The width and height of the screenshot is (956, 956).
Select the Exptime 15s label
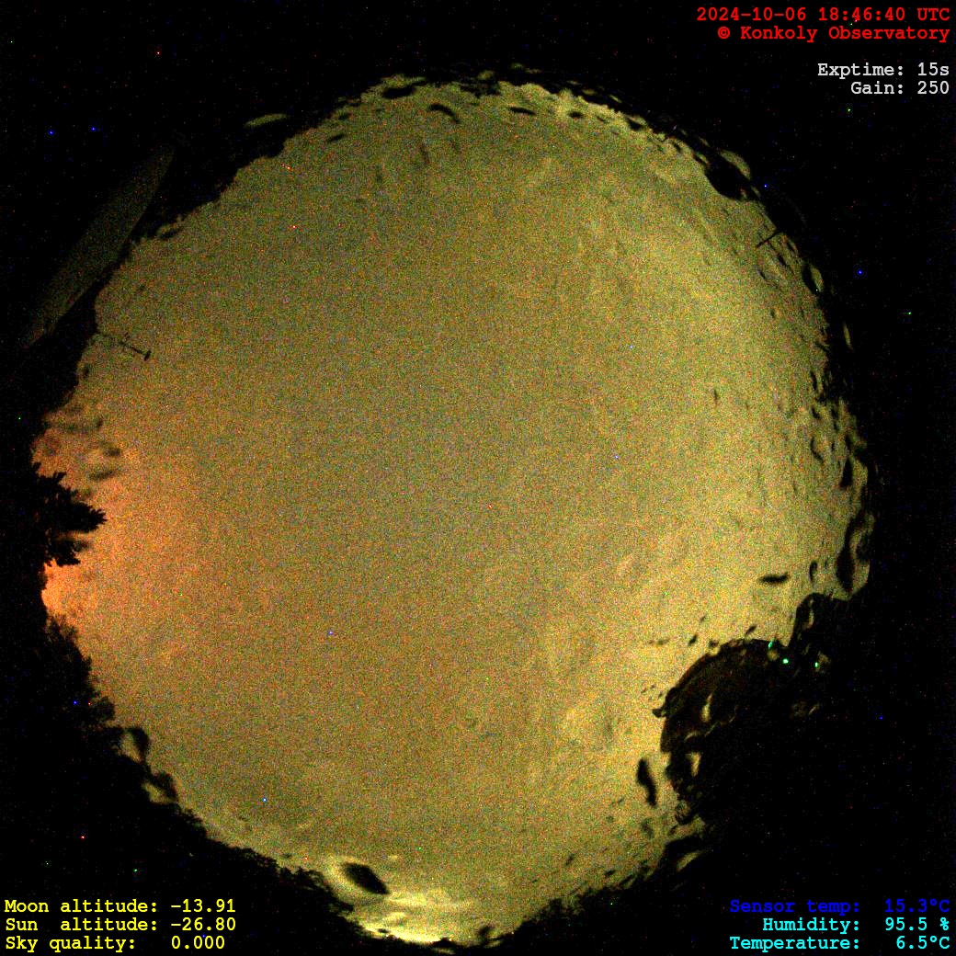[882, 70]
